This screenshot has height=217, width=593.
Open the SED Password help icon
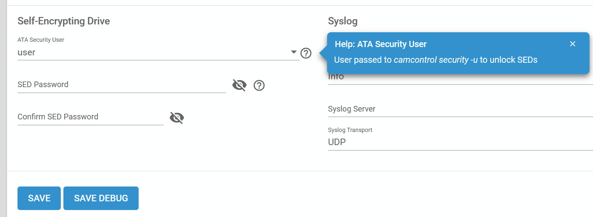pyautogui.click(x=259, y=85)
